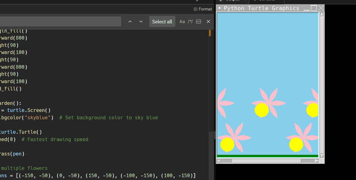Click the horizontal scrollbar thumb in turtle window
Viewport: 356px width, 180px height.
(267, 161)
